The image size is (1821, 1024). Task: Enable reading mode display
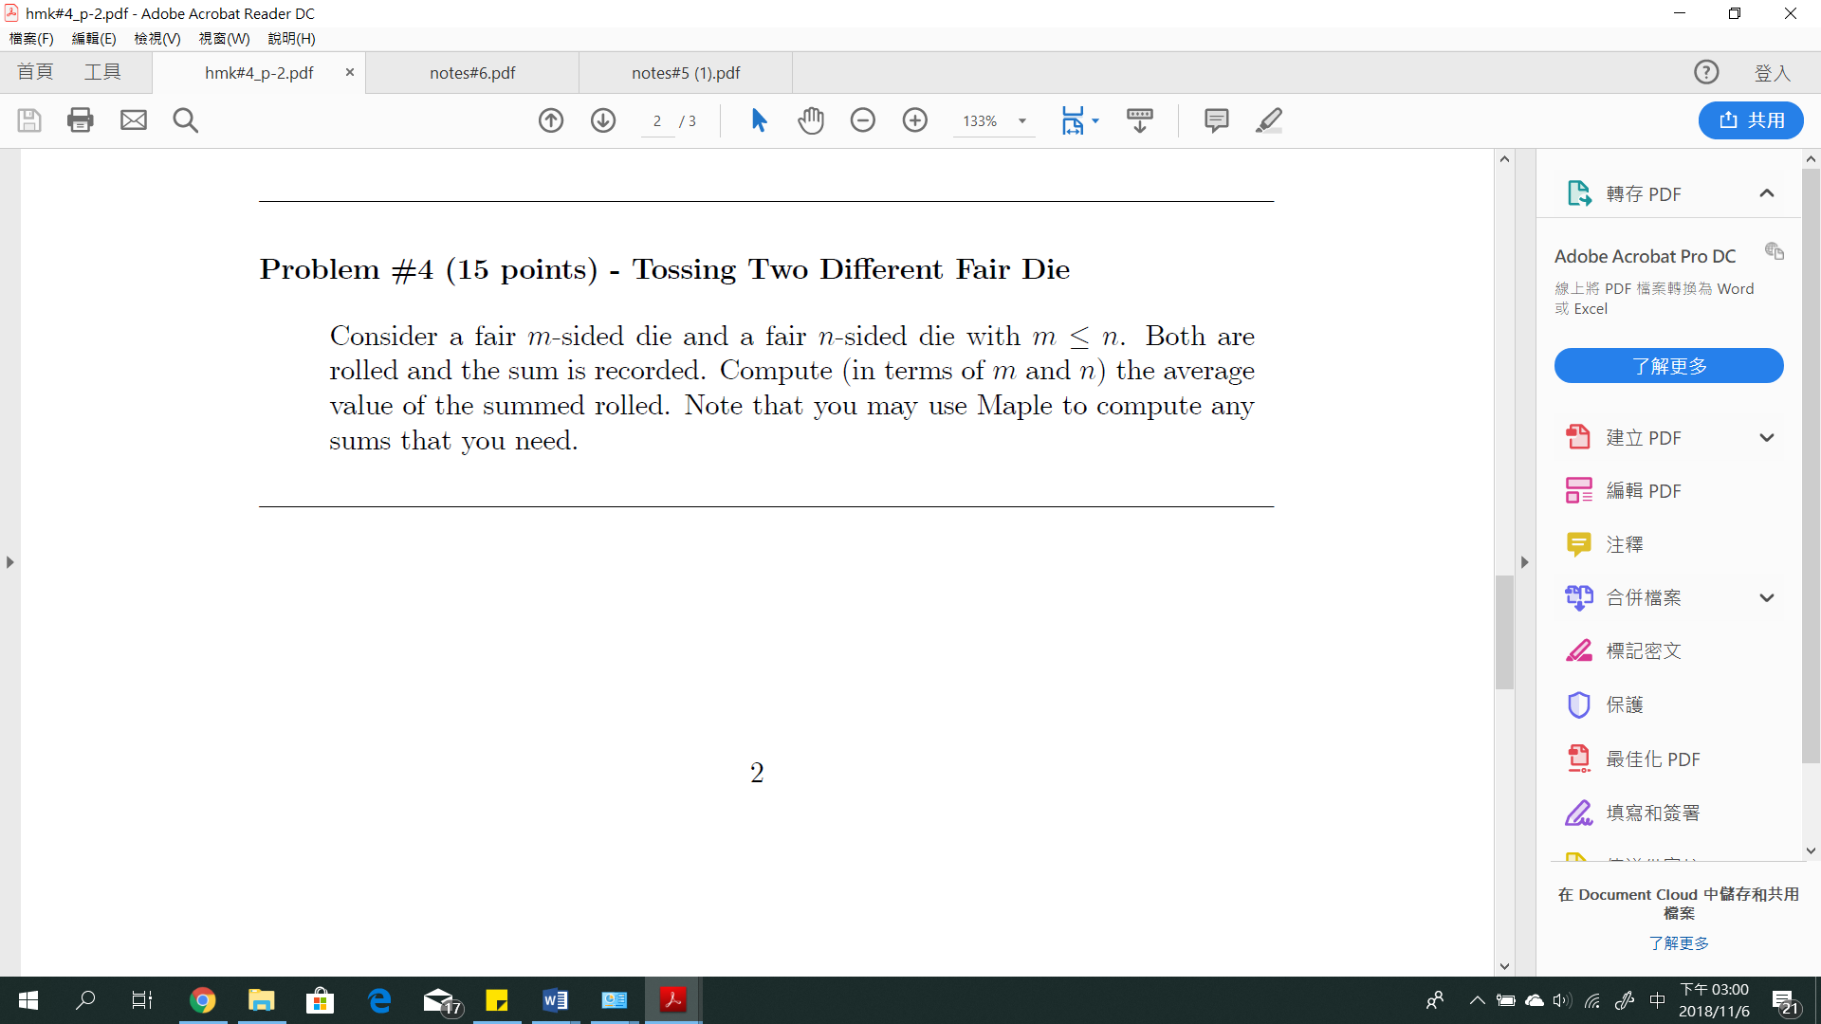[x=1140, y=120]
